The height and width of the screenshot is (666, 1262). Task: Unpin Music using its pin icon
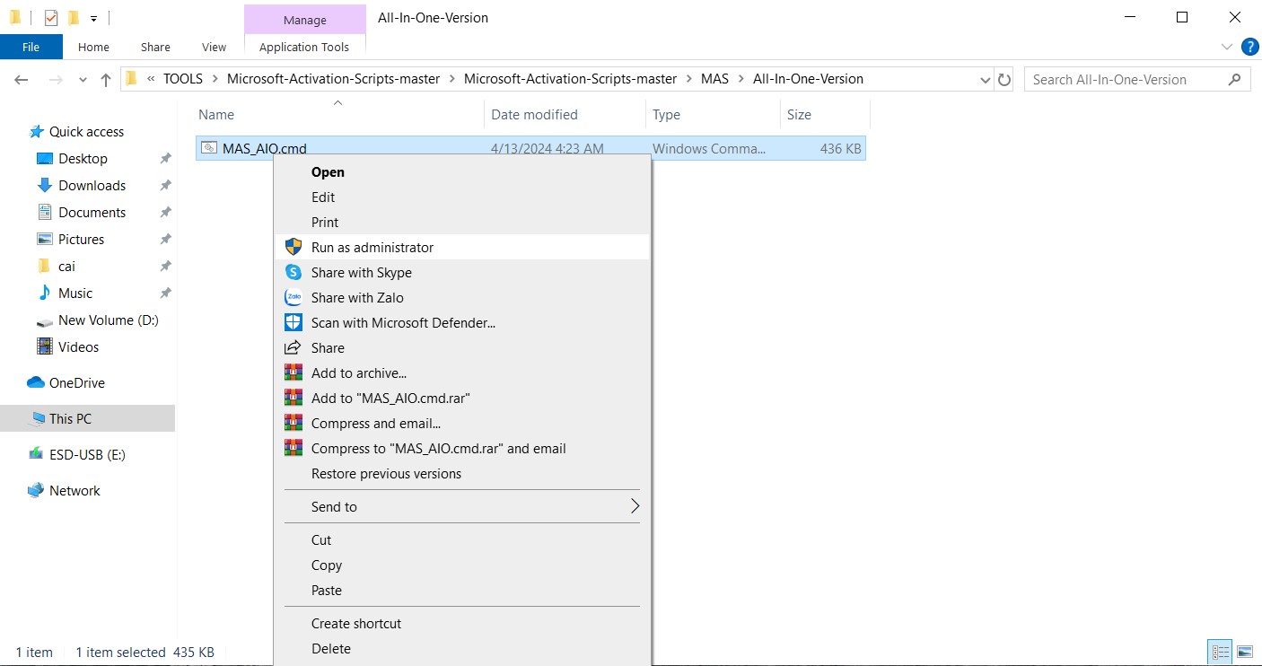coord(165,294)
